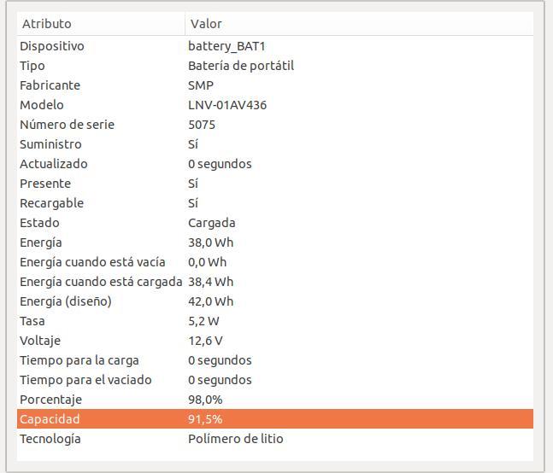This screenshot has width=553, height=473.
Task: Select Tiempo para el vaciado row
Action: 275,380
